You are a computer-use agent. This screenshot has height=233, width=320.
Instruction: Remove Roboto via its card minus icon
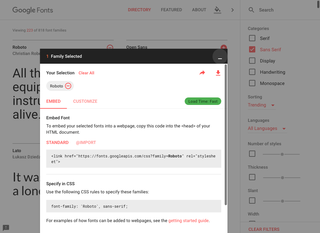(110, 47)
